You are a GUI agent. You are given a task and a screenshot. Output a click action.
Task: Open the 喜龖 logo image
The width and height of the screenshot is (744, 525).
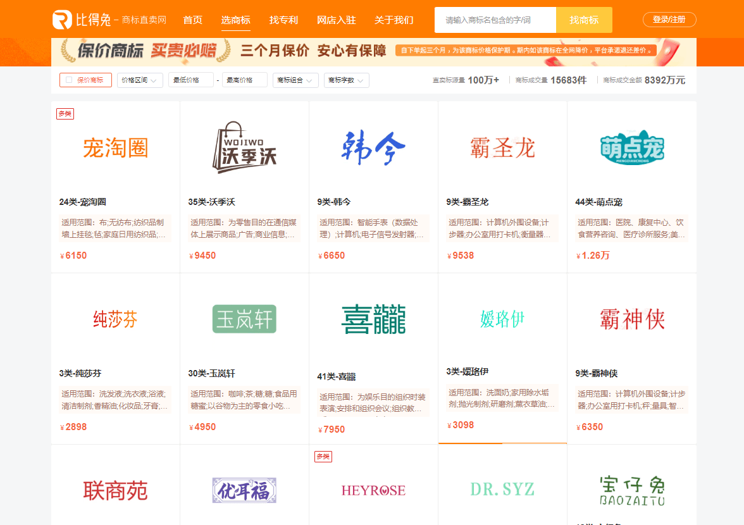pyautogui.click(x=373, y=319)
